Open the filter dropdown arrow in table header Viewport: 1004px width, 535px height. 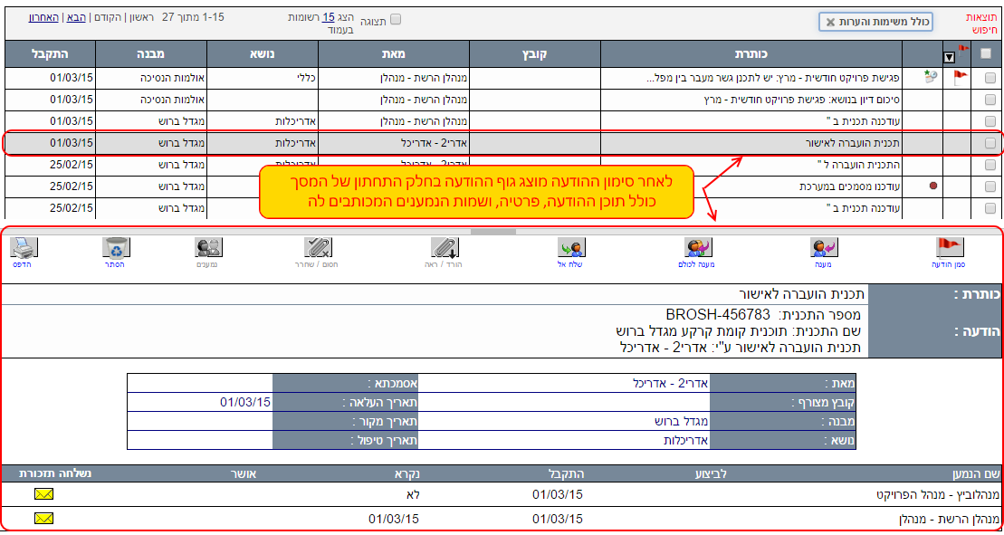(x=949, y=57)
